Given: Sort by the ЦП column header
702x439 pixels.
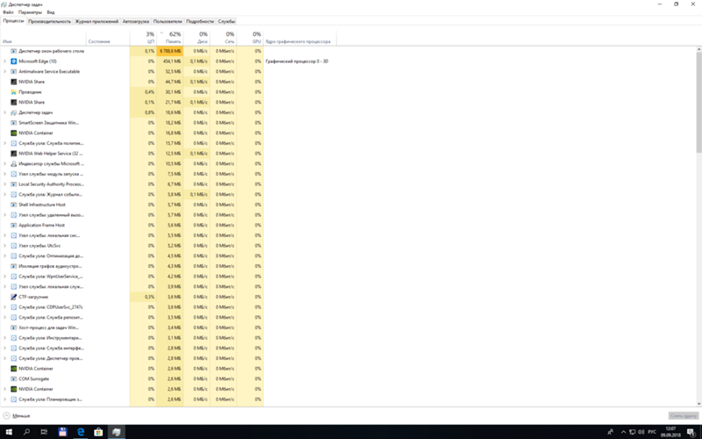Looking at the screenshot, I should pos(143,38).
